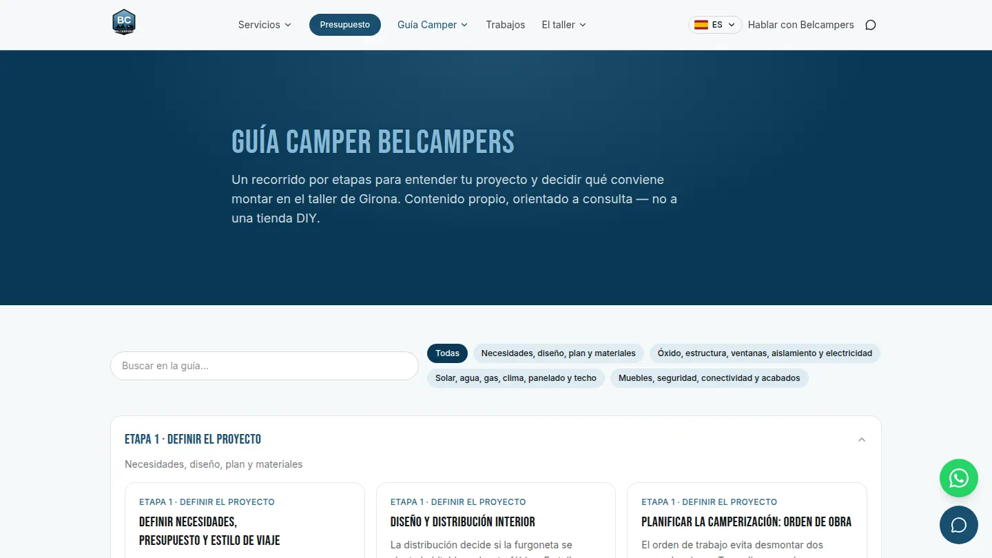This screenshot has width=992, height=558.
Task: Expand the Servicios menu
Action: (x=265, y=25)
